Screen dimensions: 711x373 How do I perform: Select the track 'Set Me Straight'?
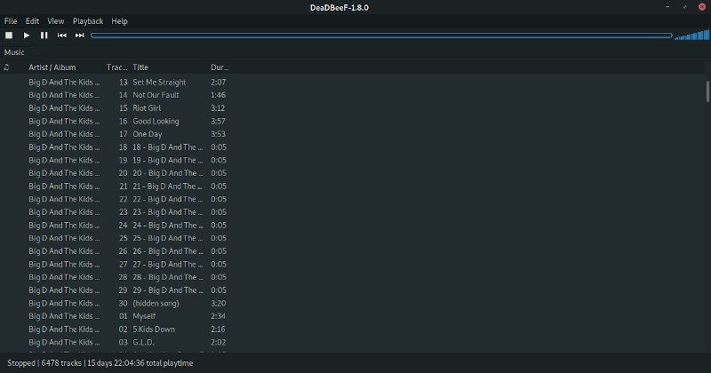pos(159,82)
